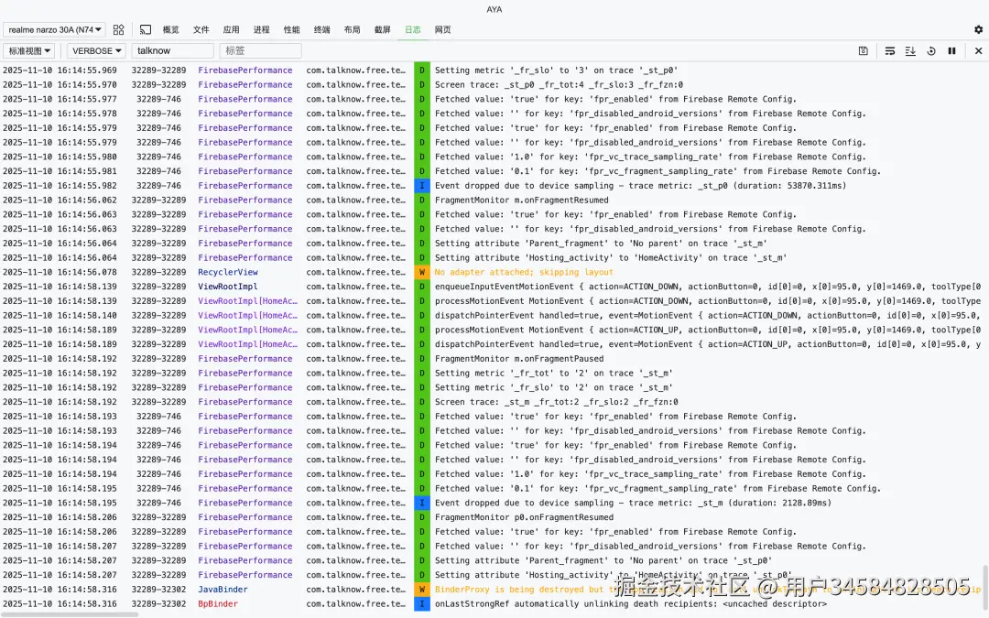Open settings via the gear icon

pos(978,29)
